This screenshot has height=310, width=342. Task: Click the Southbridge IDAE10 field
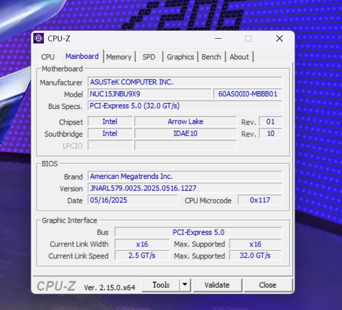pyautogui.click(x=185, y=133)
